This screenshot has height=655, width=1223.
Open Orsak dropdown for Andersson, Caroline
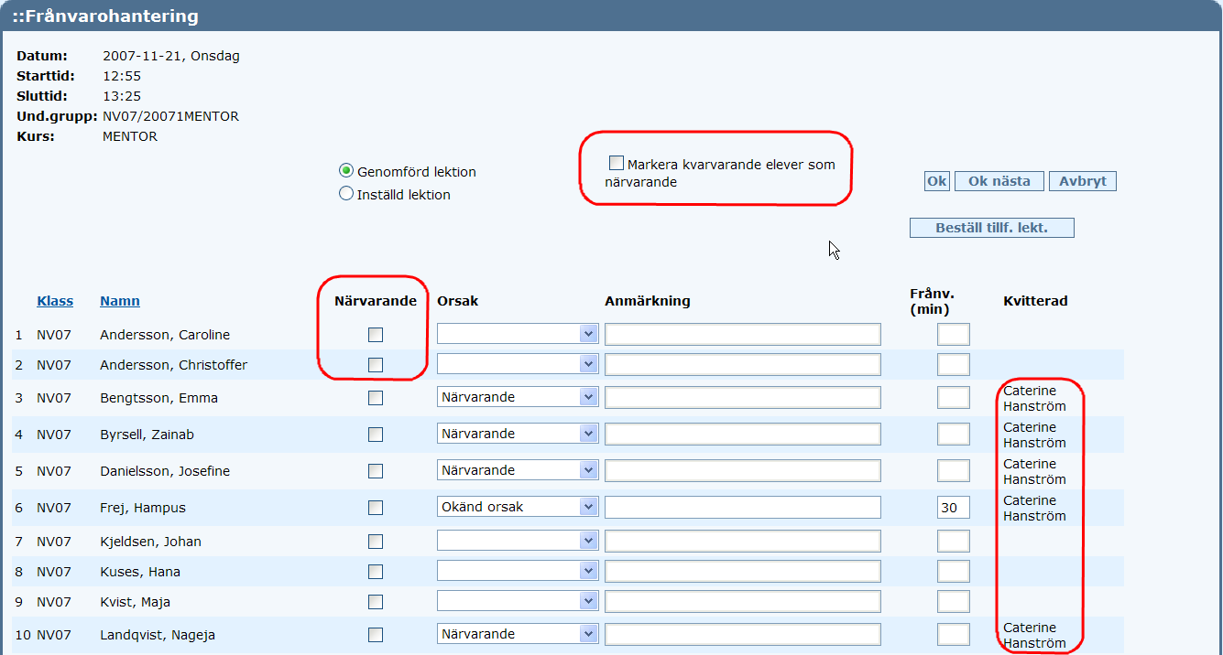point(518,335)
